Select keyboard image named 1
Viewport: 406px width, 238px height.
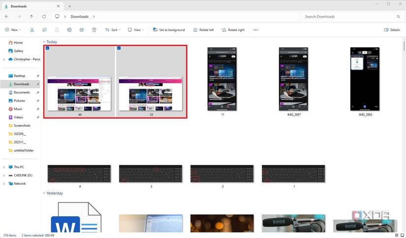click(293, 174)
